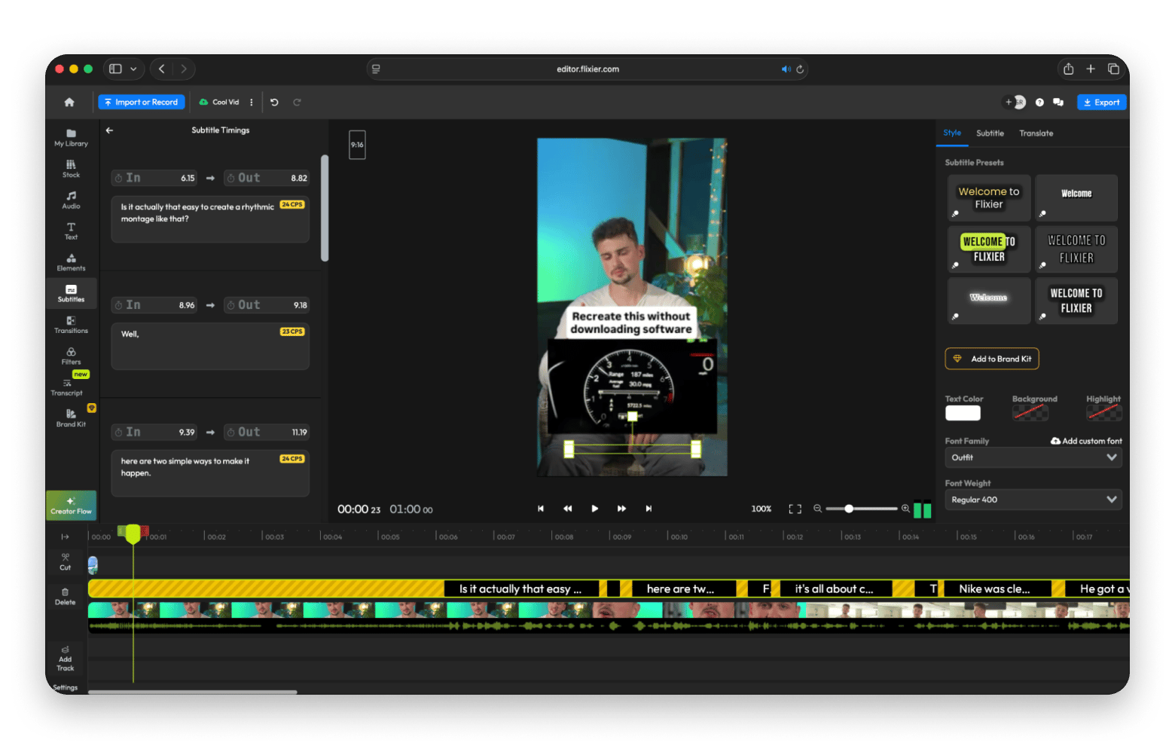Open the Font Weight dropdown showing Regular 400
This screenshot has height=755, width=1175.
tap(1033, 499)
